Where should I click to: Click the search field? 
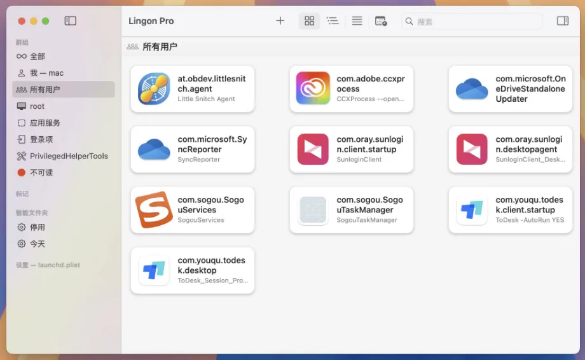472,21
